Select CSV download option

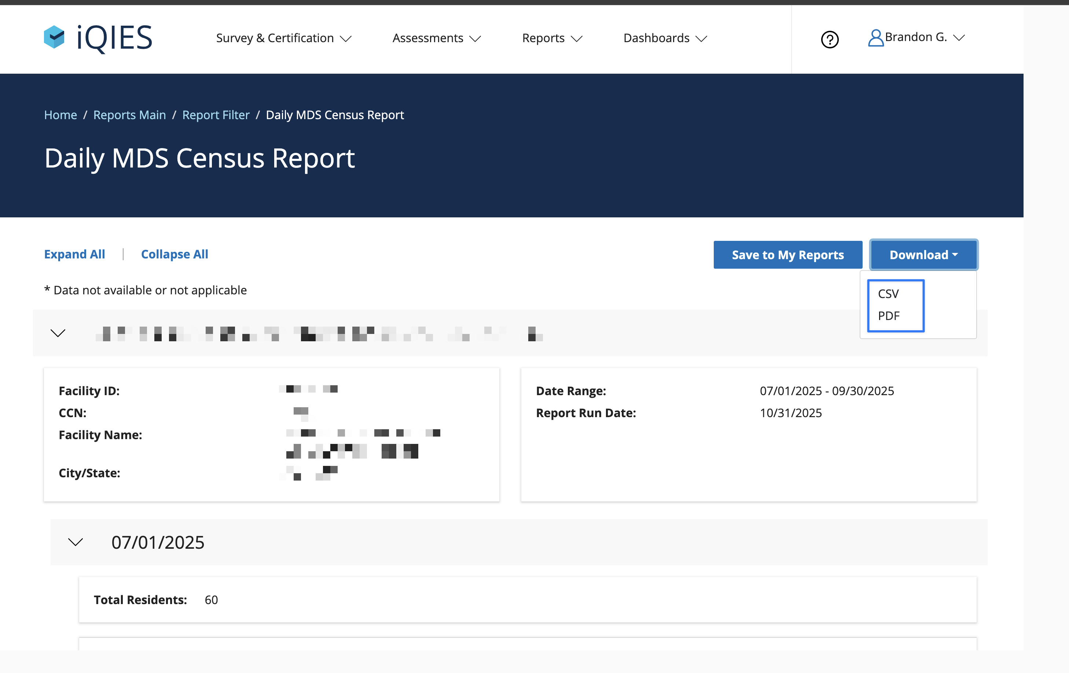(888, 294)
